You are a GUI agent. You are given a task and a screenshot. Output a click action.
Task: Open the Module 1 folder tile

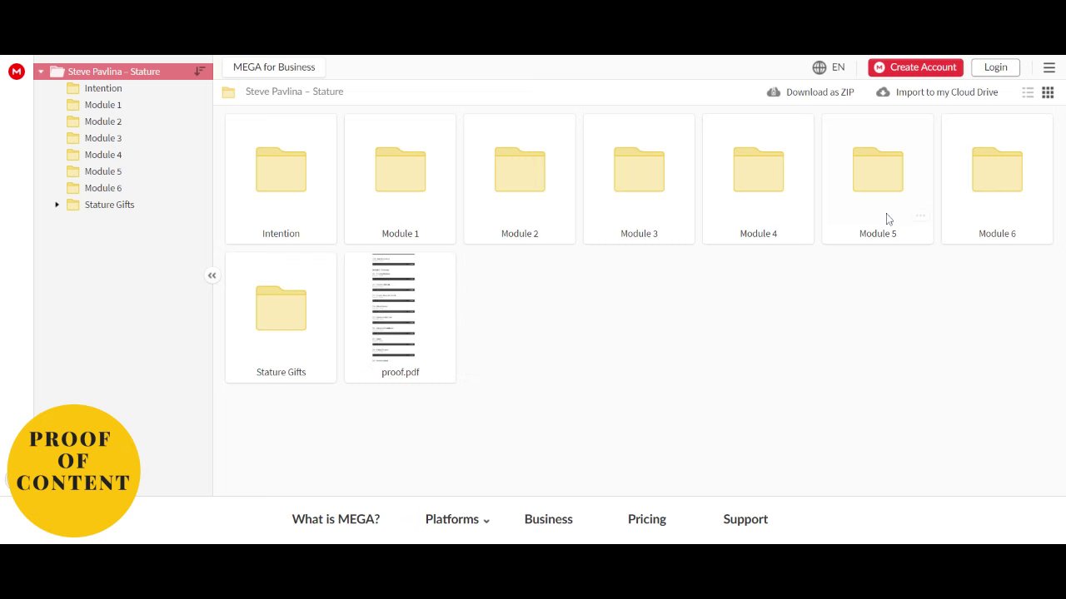[x=400, y=179]
